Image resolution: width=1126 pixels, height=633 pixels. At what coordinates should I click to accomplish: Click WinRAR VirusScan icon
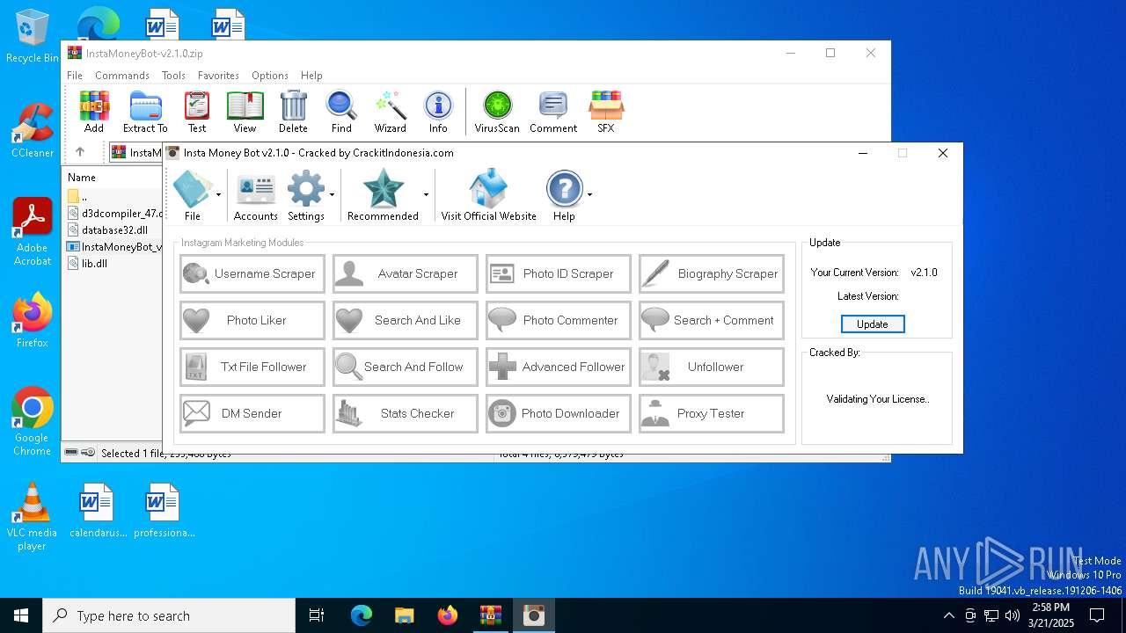(x=497, y=112)
